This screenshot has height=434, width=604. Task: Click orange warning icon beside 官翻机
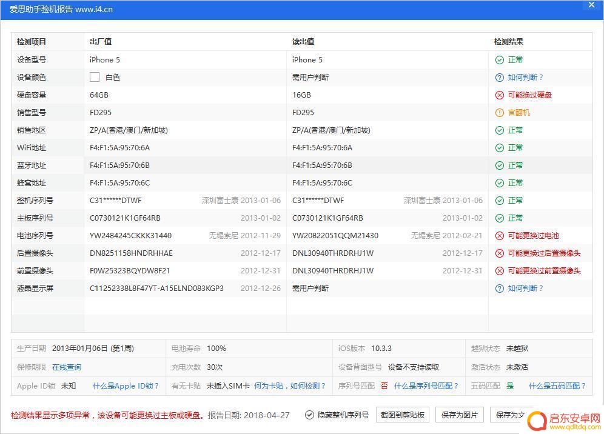(x=499, y=113)
